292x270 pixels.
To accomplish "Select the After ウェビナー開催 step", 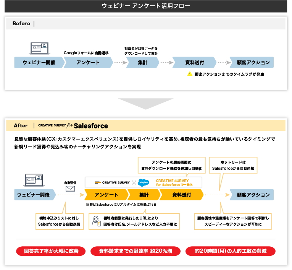I will 35,195.
